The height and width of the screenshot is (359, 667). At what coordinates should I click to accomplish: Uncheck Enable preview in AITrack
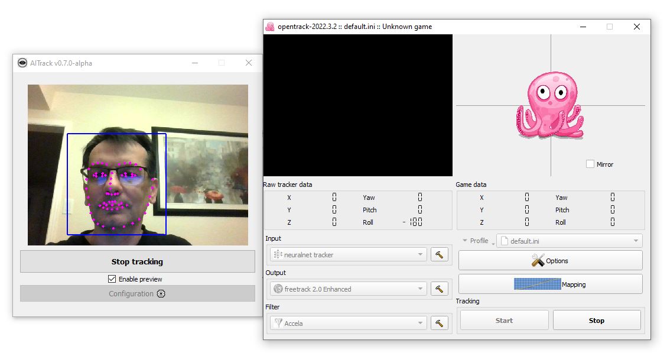[112, 279]
